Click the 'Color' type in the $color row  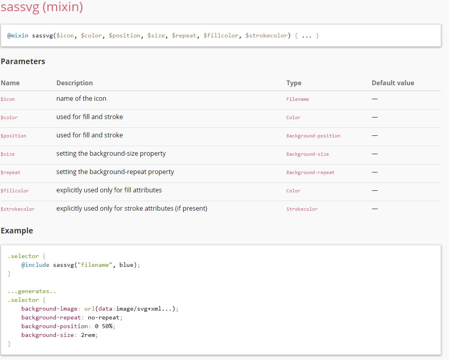(293, 117)
